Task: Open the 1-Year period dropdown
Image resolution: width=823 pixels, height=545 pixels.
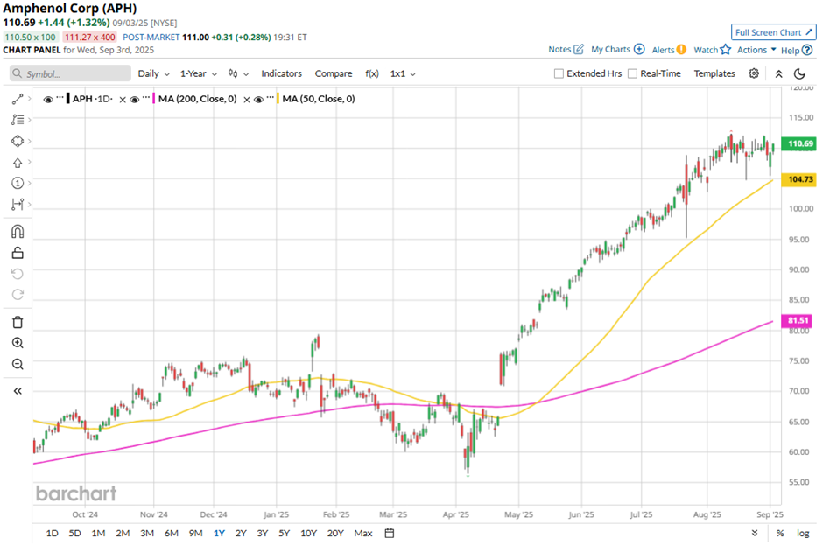Action: 199,74
